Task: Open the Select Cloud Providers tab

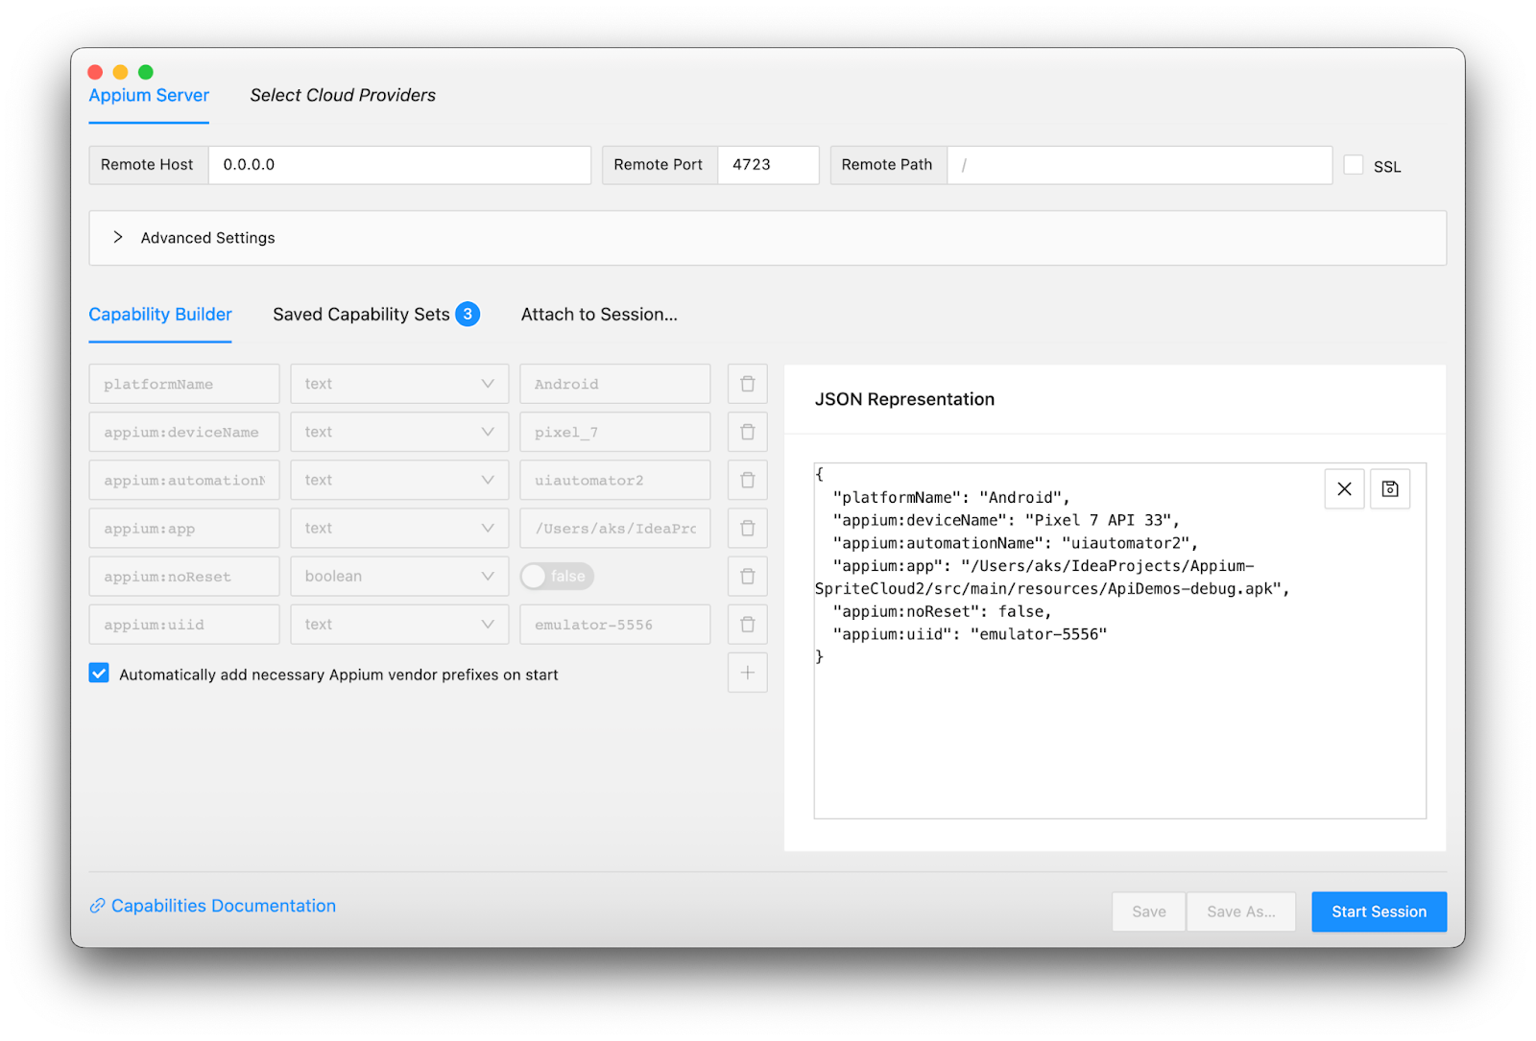Action: [x=343, y=95]
